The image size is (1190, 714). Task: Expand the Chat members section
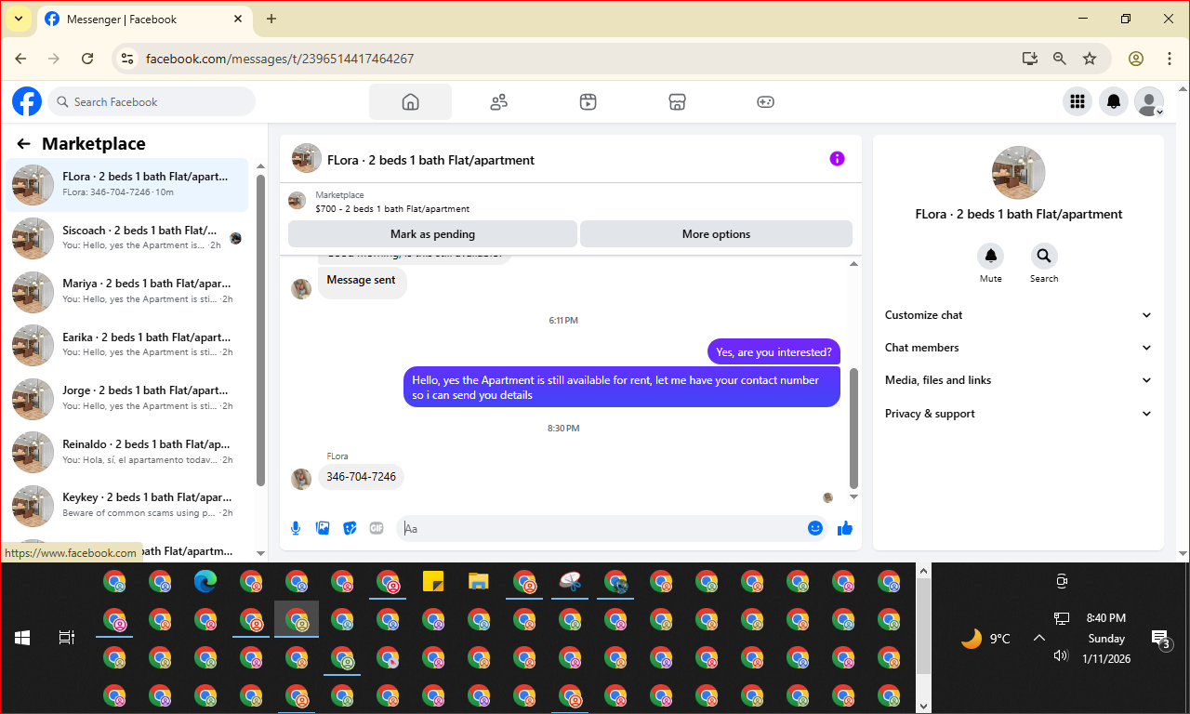coord(1018,348)
